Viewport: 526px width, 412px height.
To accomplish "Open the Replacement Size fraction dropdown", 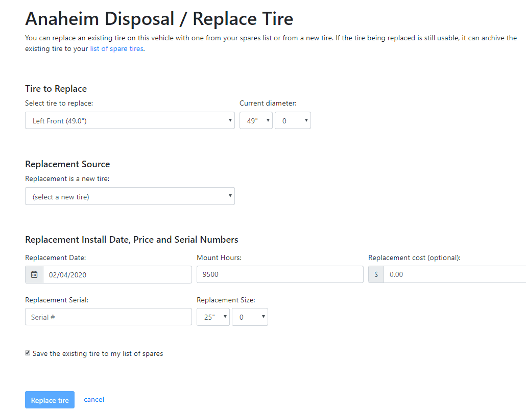I will [x=250, y=317].
